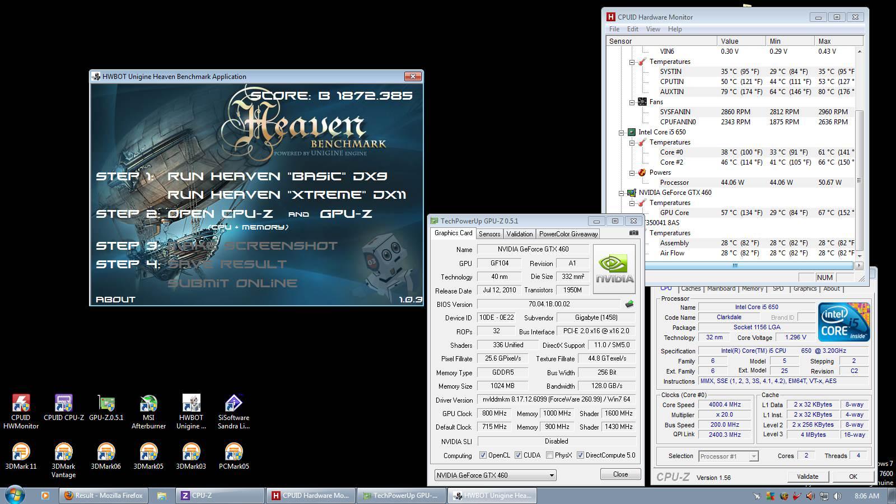Open View menu in HWMonitor
This screenshot has width=896, height=504.
653,29
